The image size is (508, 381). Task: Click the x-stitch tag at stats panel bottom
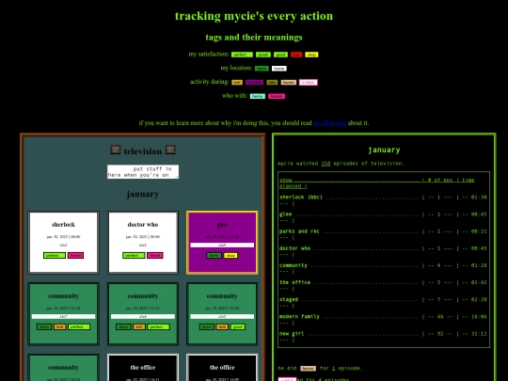click(x=287, y=379)
